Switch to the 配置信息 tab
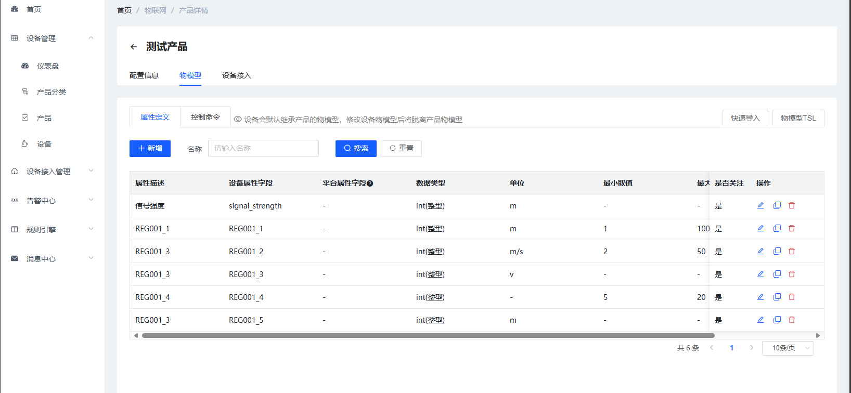This screenshot has width=851, height=393. 144,75
